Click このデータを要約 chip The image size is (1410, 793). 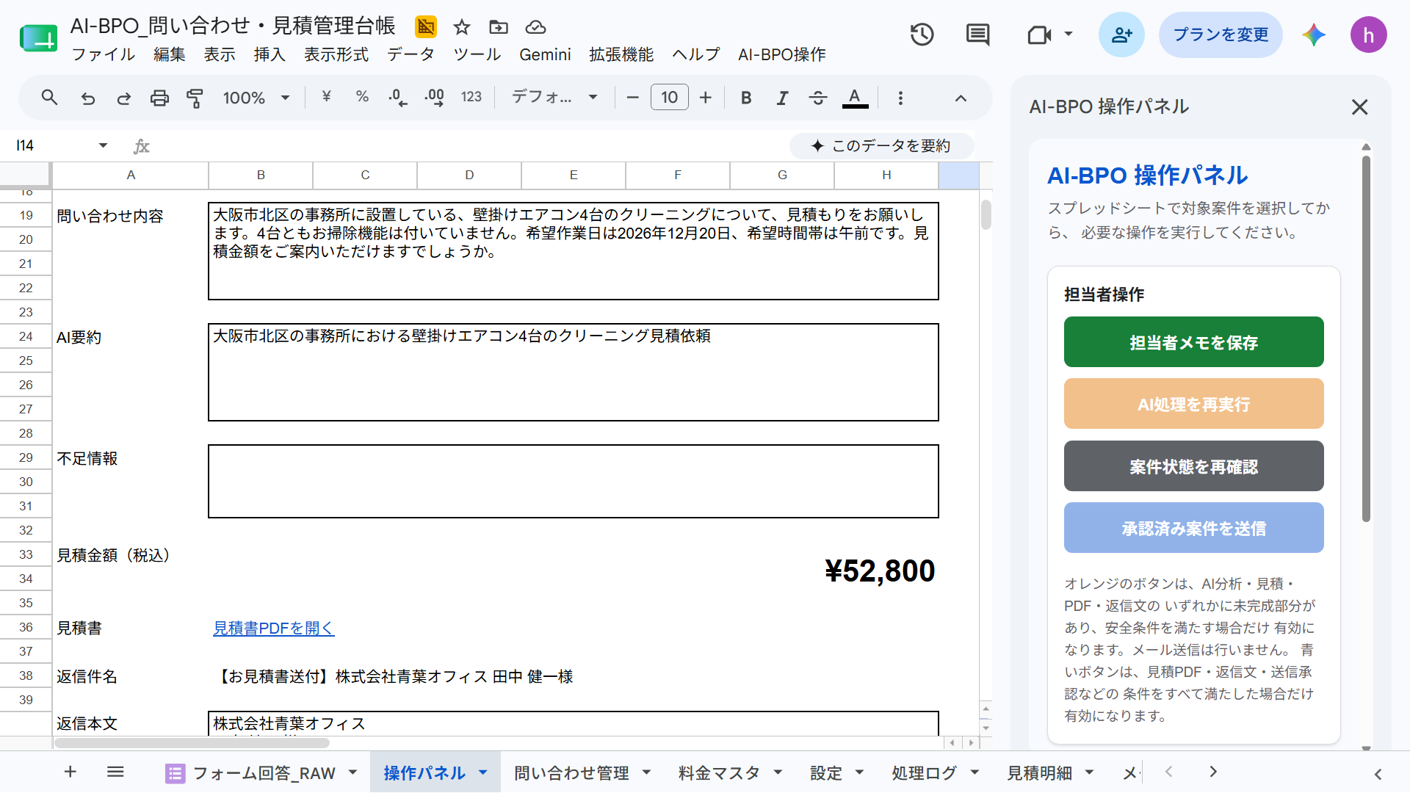[881, 145]
